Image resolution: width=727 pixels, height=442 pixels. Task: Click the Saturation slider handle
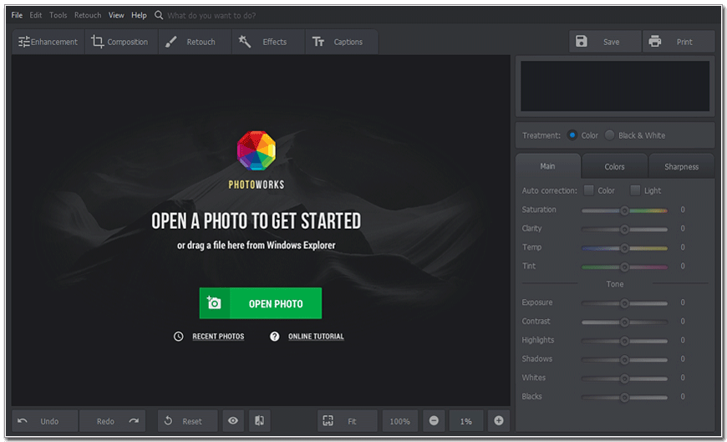624,211
